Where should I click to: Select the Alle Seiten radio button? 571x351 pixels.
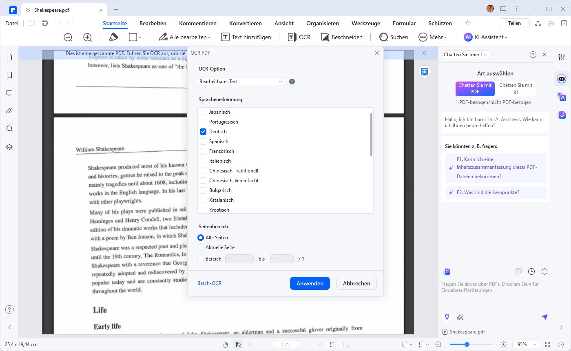200,238
